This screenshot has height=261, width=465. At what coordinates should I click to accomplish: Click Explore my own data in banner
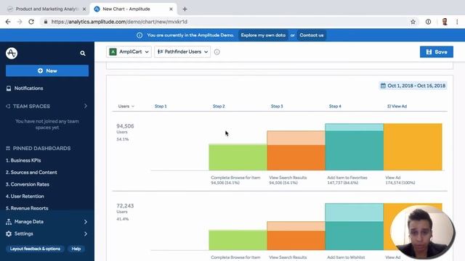pyautogui.click(x=263, y=36)
